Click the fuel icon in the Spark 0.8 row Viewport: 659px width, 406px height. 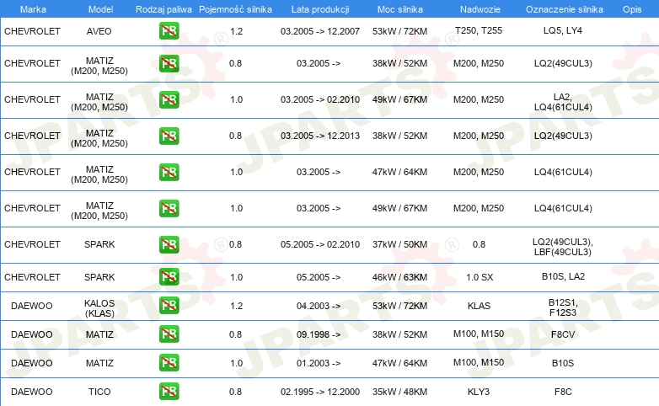coord(169,244)
